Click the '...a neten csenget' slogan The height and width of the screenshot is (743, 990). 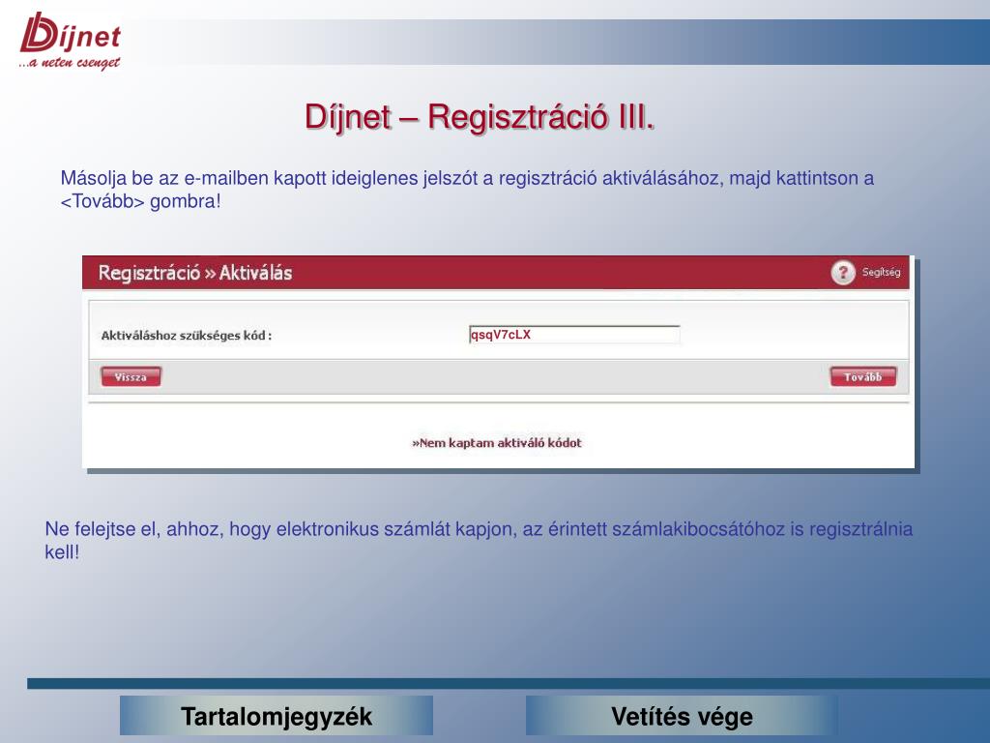coord(70,63)
